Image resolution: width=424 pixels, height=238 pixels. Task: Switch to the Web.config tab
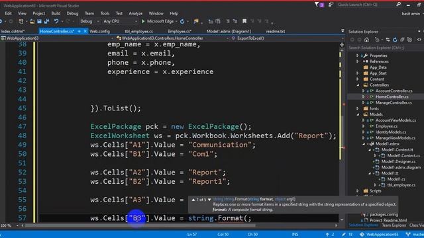click(x=99, y=31)
